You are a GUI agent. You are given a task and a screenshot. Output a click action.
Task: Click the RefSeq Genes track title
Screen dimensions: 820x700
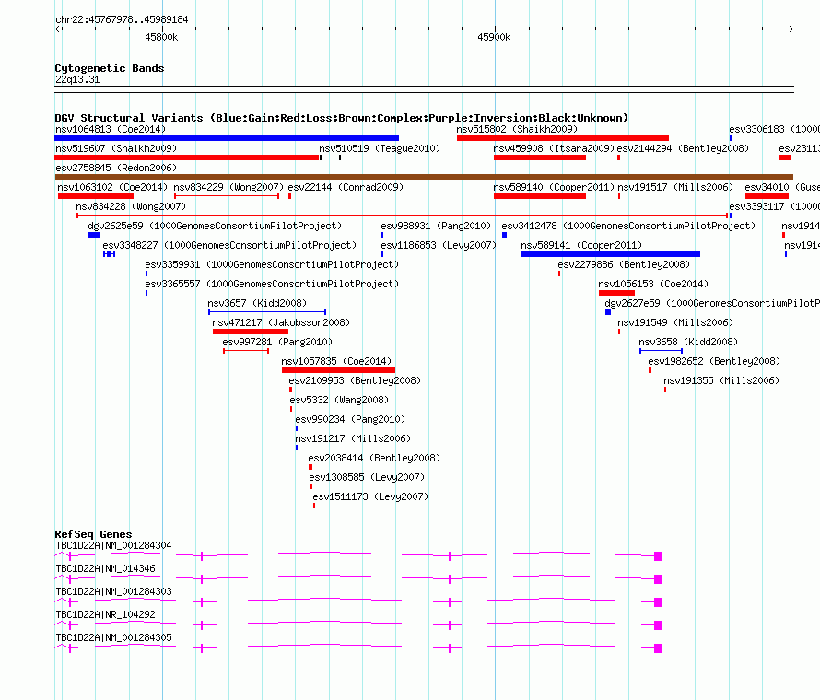click(93, 534)
